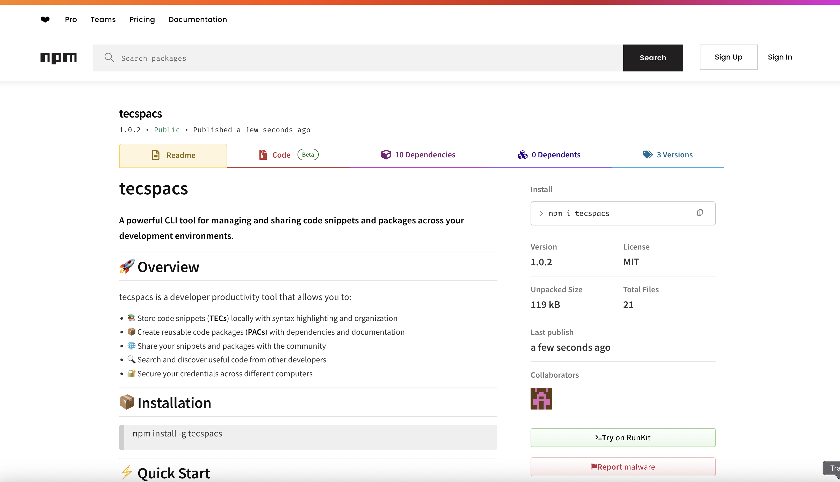
Task: Click the Dependents stacked cubes icon
Action: point(523,155)
